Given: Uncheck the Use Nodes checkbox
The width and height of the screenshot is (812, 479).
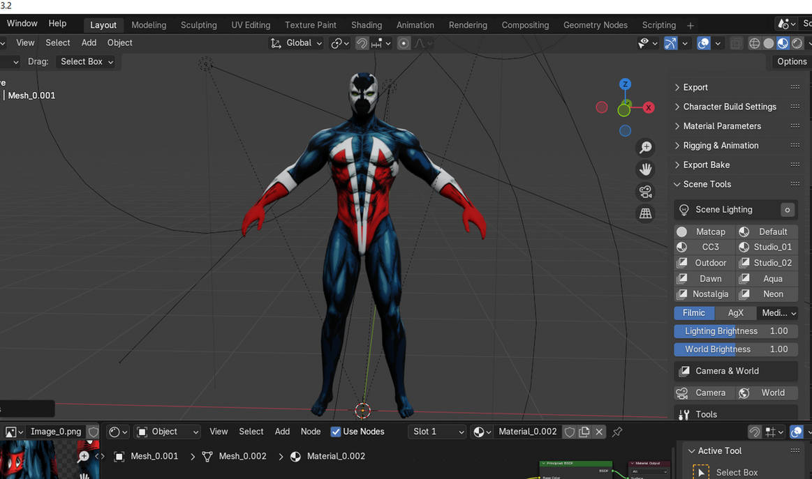Looking at the screenshot, I should (336, 432).
